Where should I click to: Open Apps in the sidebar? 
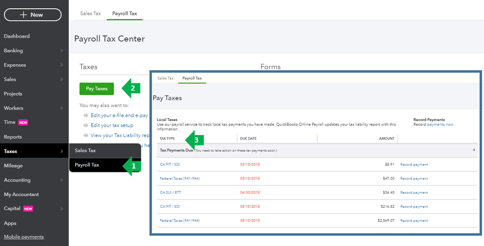tap(10, 223)
